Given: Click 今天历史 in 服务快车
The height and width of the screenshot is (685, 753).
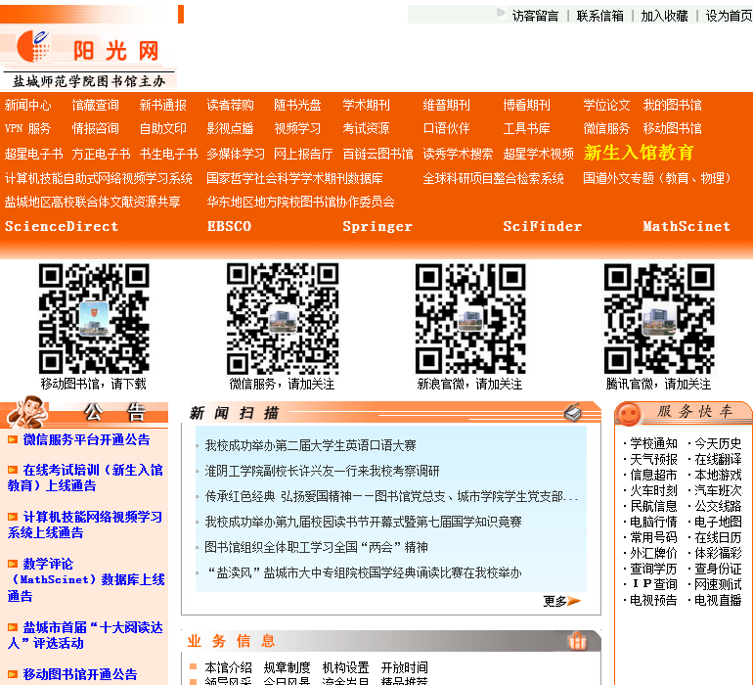Looking at the screenshot, I should click(x=718, y=443).
